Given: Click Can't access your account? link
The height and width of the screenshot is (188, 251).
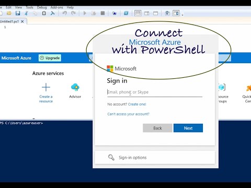Looking at the screenshot, I should 128,114.
